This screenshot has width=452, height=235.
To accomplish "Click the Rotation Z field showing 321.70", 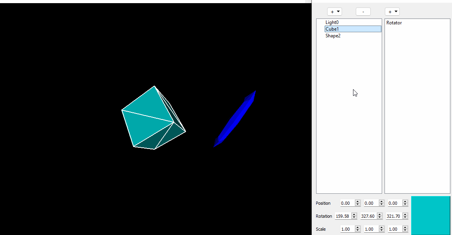I will [394, 216].
